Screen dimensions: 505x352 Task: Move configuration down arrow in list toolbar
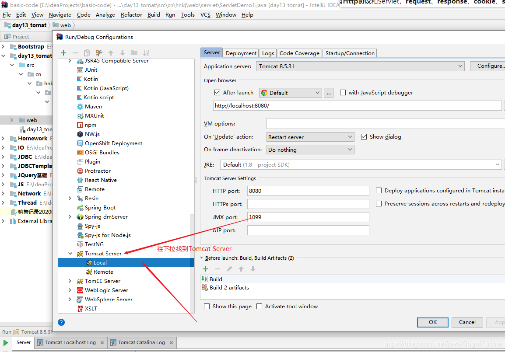tap(123, 53)
